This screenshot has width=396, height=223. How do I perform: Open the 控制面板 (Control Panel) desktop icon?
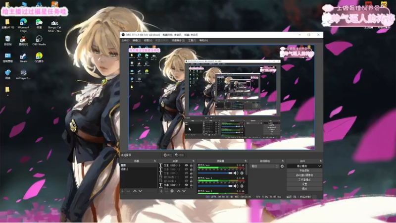[8, 57]
